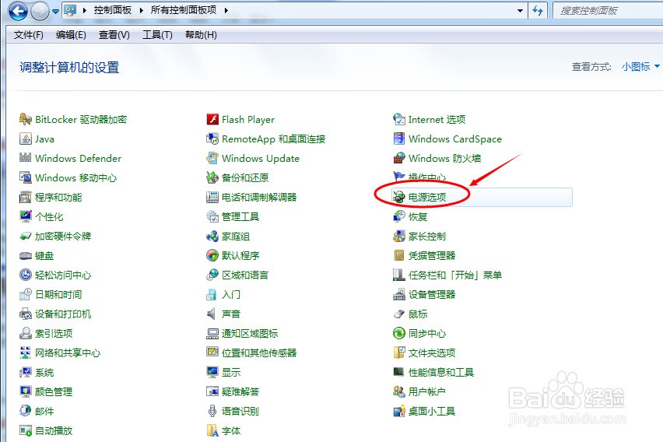Click 自动播放 link
Image resolution: width=663 pixels, height=442 pixels.
click(54, 430)
